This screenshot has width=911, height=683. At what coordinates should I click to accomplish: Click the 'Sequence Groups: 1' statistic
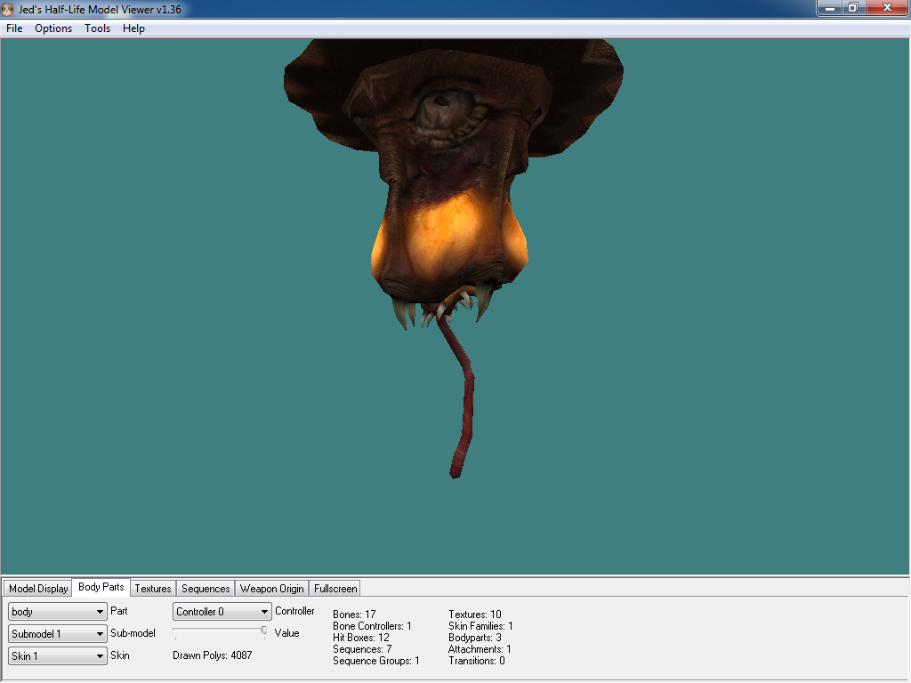coord(376,661)
